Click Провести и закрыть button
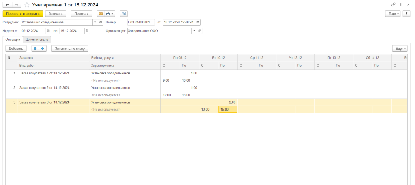415x185 pixels. [23, 14]
